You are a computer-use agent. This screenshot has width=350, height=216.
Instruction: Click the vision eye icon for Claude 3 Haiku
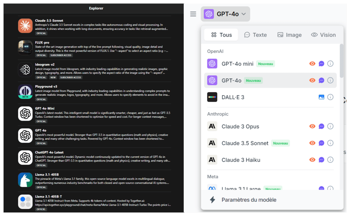[312, 160]
